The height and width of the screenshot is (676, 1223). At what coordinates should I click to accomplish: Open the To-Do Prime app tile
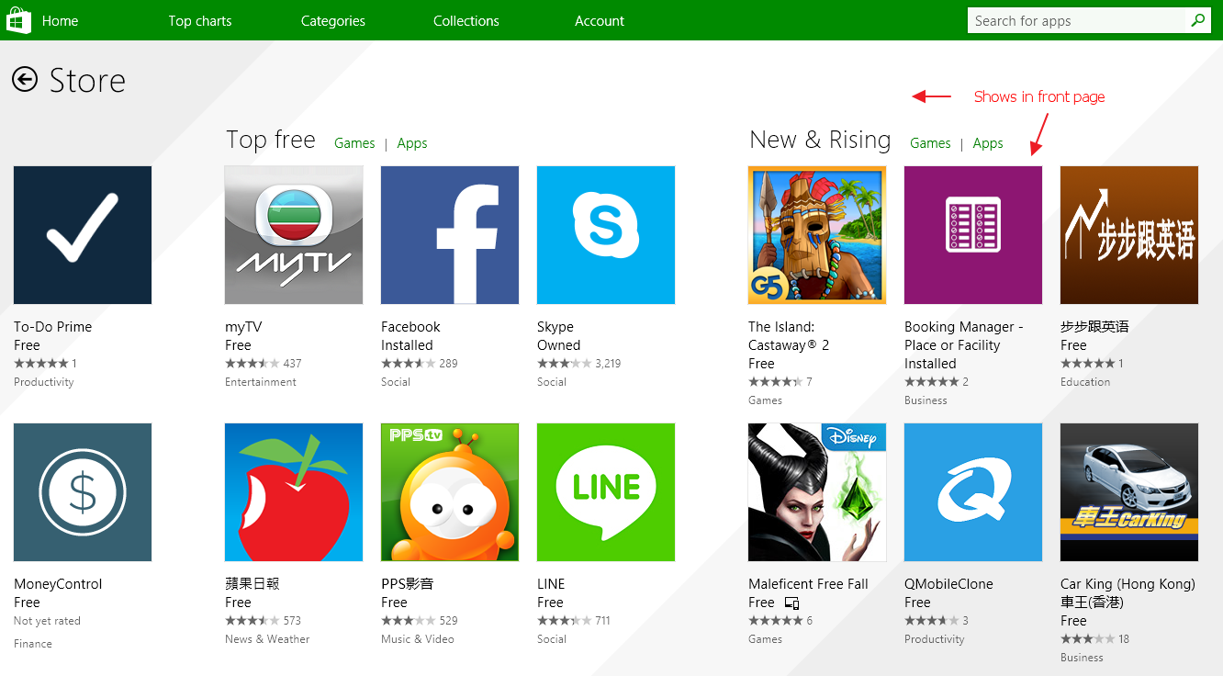(83, 235)
